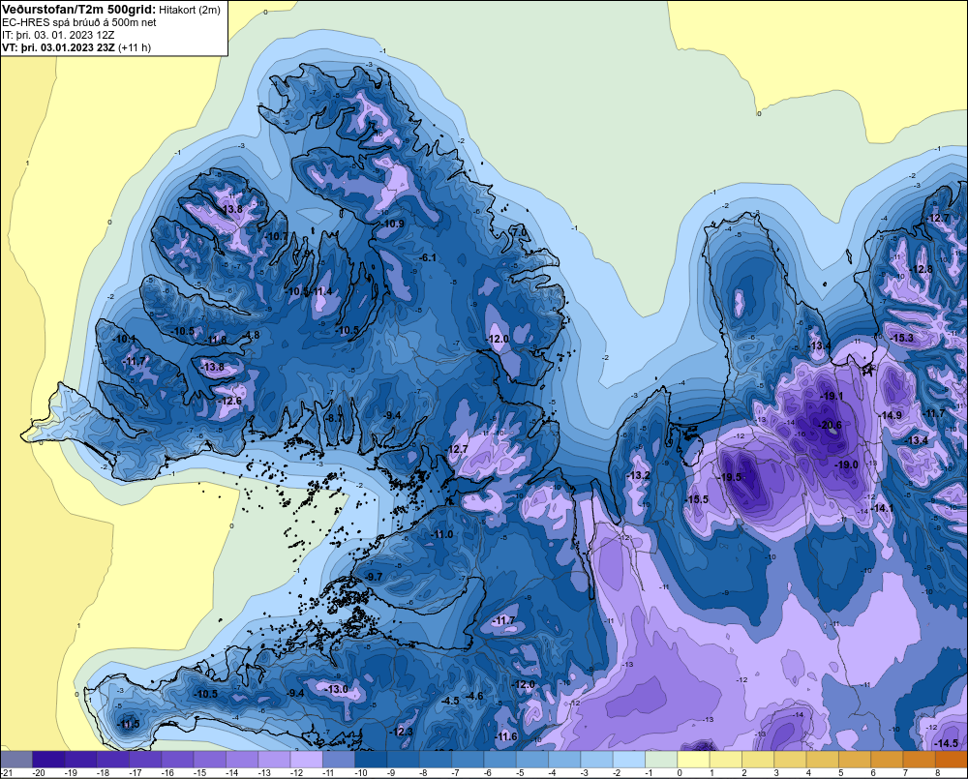Click the -4.6 temperature label

474,696
